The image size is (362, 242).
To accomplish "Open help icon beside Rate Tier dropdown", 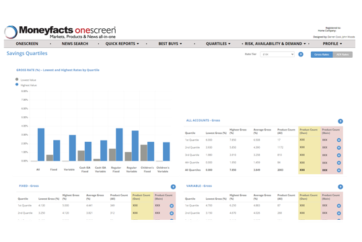I will click(301, 54).
